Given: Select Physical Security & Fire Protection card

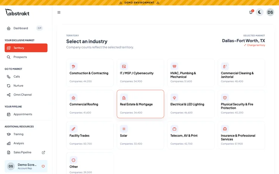Looking at the screenshot, I should pos(241,104).
